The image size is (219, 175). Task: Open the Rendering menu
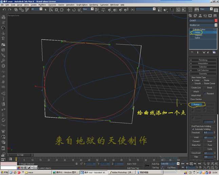pyautogui.click(x=94, y=5)
